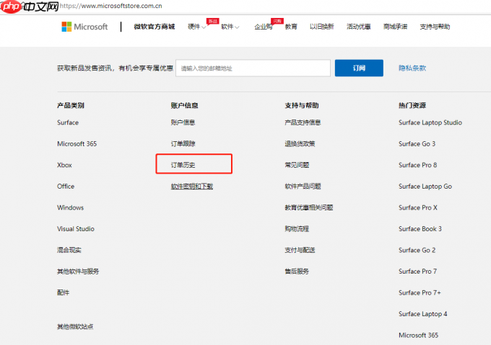Click the Microsoft logo
The height and width of the screenshot is (345, 491).
pyautogui.click(x=84, y=27)
